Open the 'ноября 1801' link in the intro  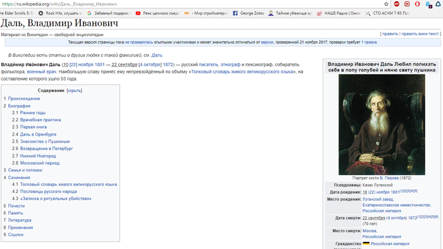[x=91, y=64]
